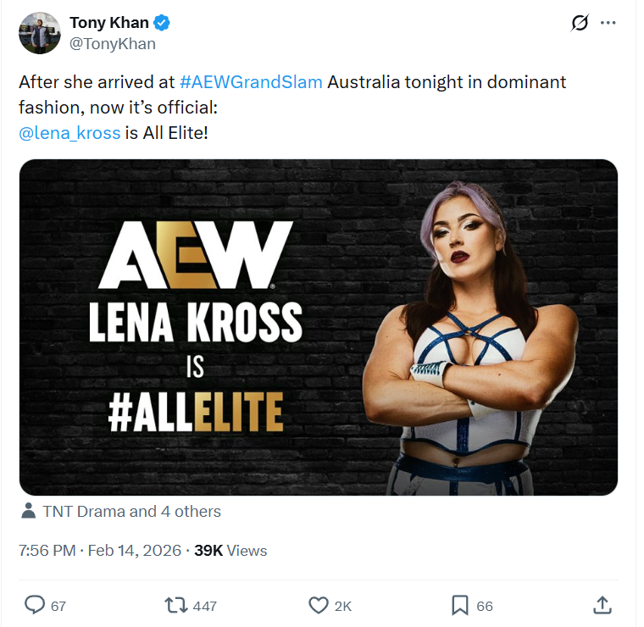Screen dimensions: 644x627
Task: Click the 39K Views count
Action: [x=230, y=550]
